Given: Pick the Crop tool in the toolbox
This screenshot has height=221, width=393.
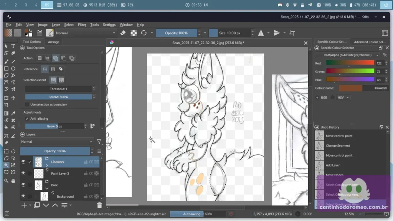Looking at the screenshot, I should pyautogui.click(x=6, y=105).
